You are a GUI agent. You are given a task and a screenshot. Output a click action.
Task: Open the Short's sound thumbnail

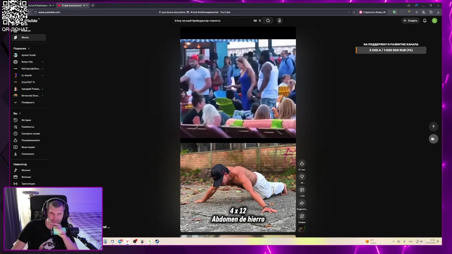pos(302,228)
